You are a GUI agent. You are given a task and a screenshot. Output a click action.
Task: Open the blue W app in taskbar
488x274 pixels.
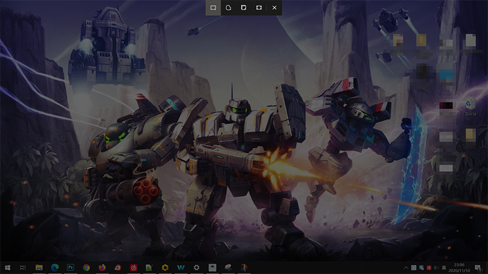coord(181,267)
